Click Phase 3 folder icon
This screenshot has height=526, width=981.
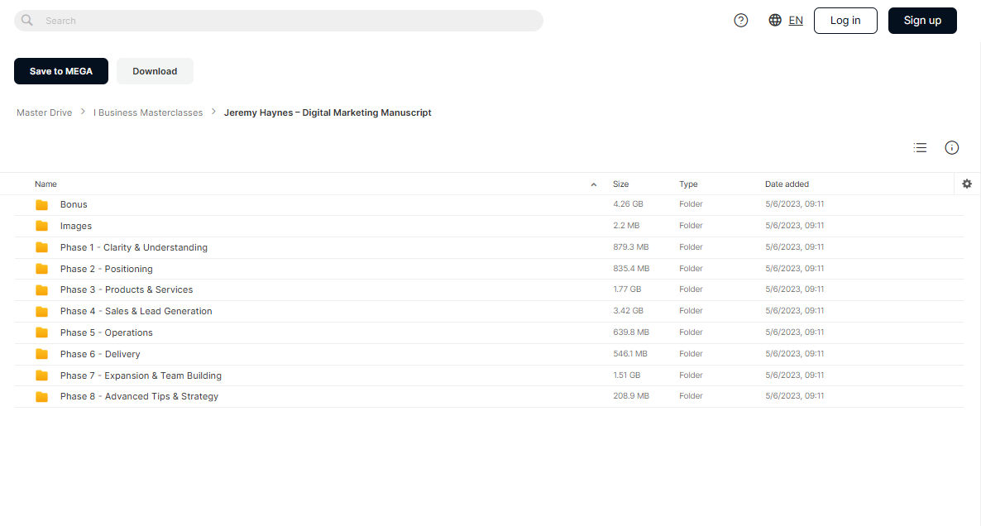tap(42, 289)
